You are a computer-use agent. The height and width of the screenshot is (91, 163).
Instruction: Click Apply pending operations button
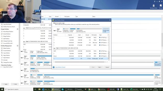click(x=5, y=84)
